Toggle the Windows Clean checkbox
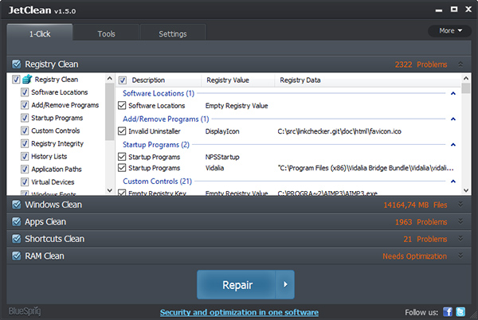The width and height of the screenshot is (478, 320). (16, 205)
